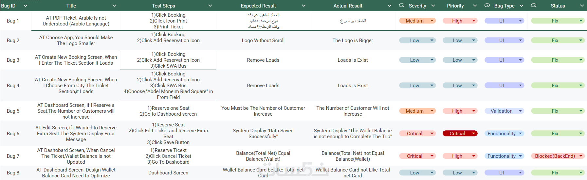Screen dimensions: 587x180
Task: Open the Title column filter arrow
Action: (114, 6)
